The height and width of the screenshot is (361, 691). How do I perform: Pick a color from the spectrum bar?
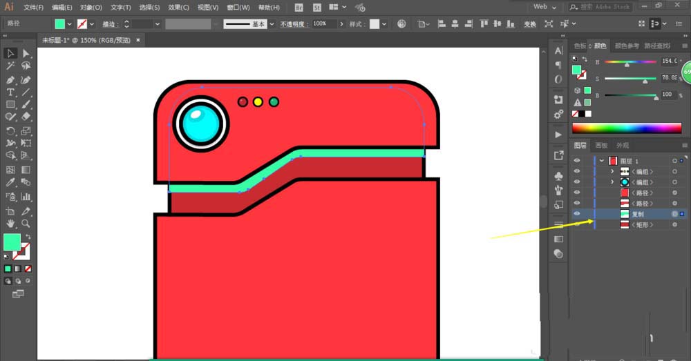(627, 128)
